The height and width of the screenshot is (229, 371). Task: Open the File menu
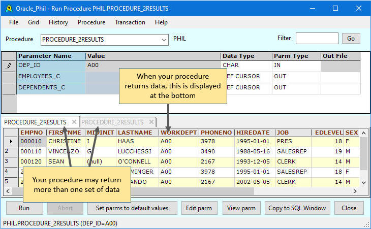[x=14, y=22]
